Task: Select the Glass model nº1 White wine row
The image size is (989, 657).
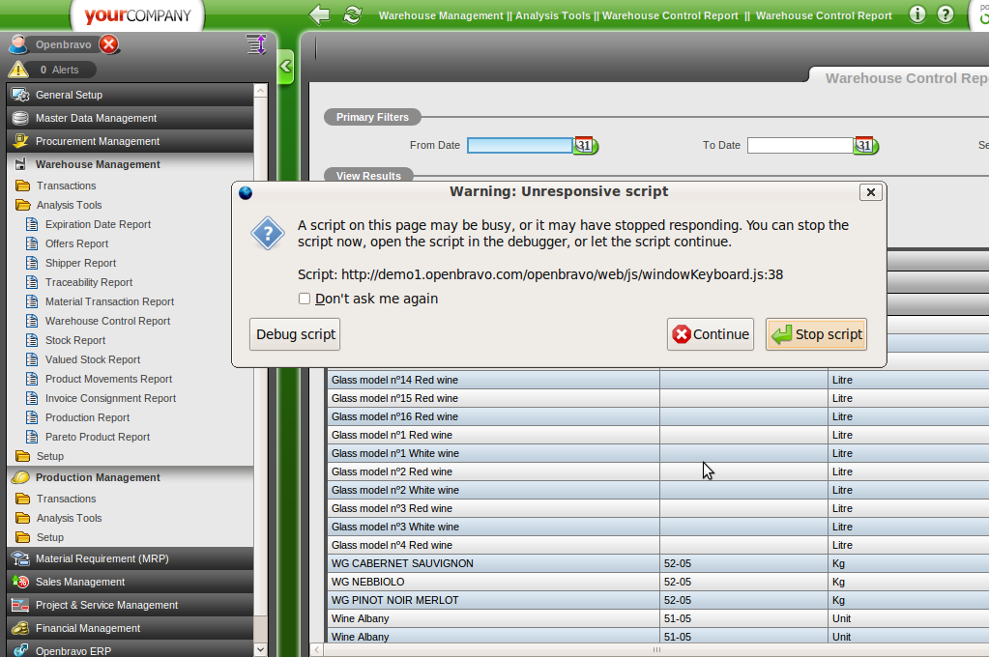Action: pyautogui.click(x=657, y=453)
